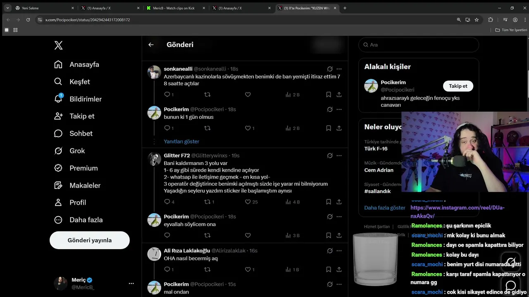Reload the page
The width and height of the screenshot is (529, 297).
28,19
